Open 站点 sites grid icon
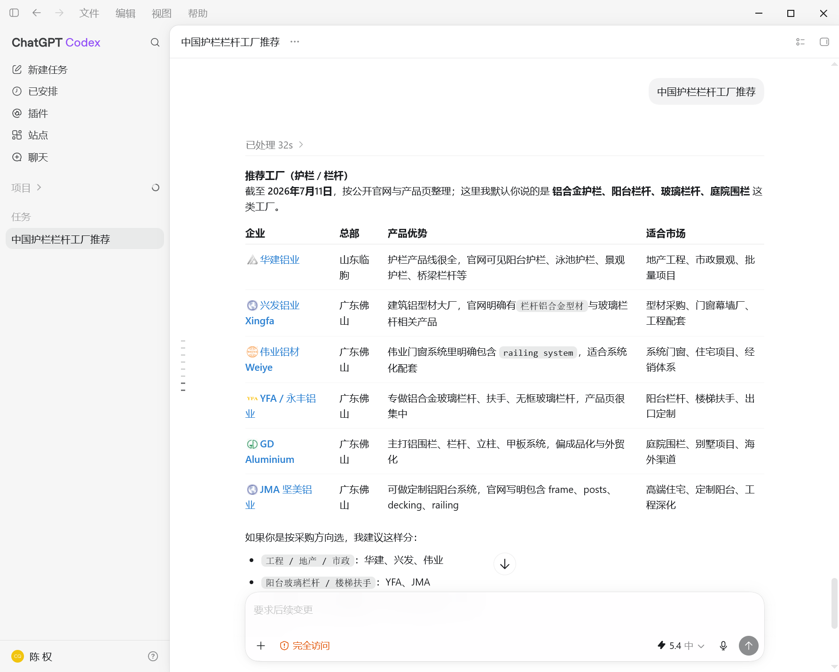The height and width of the screenshot is (672, 839). (17, 135)
